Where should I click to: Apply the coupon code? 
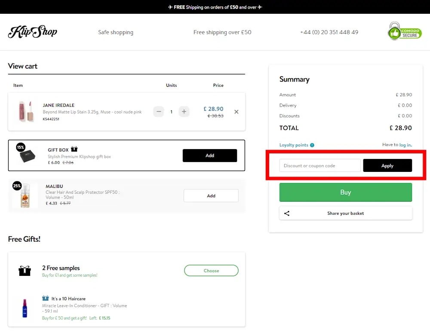(387, 165)
